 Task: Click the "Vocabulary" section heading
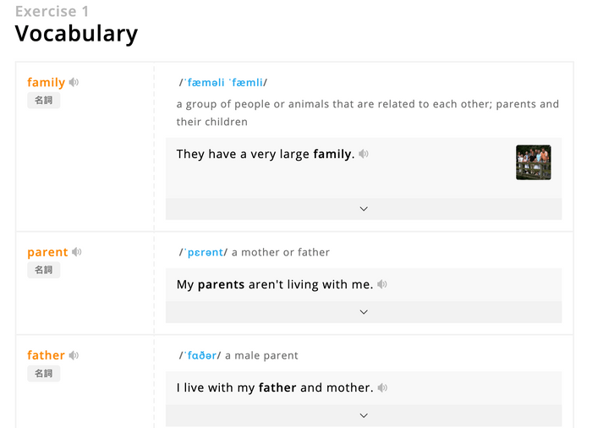tap(76, 34)
